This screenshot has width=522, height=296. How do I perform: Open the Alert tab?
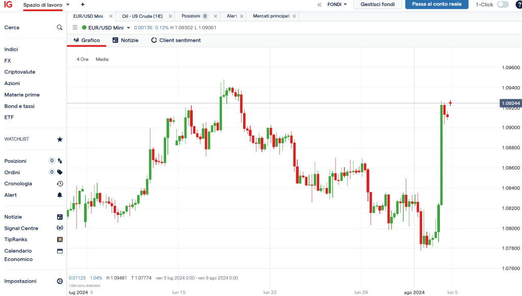(x=232, y=16)
